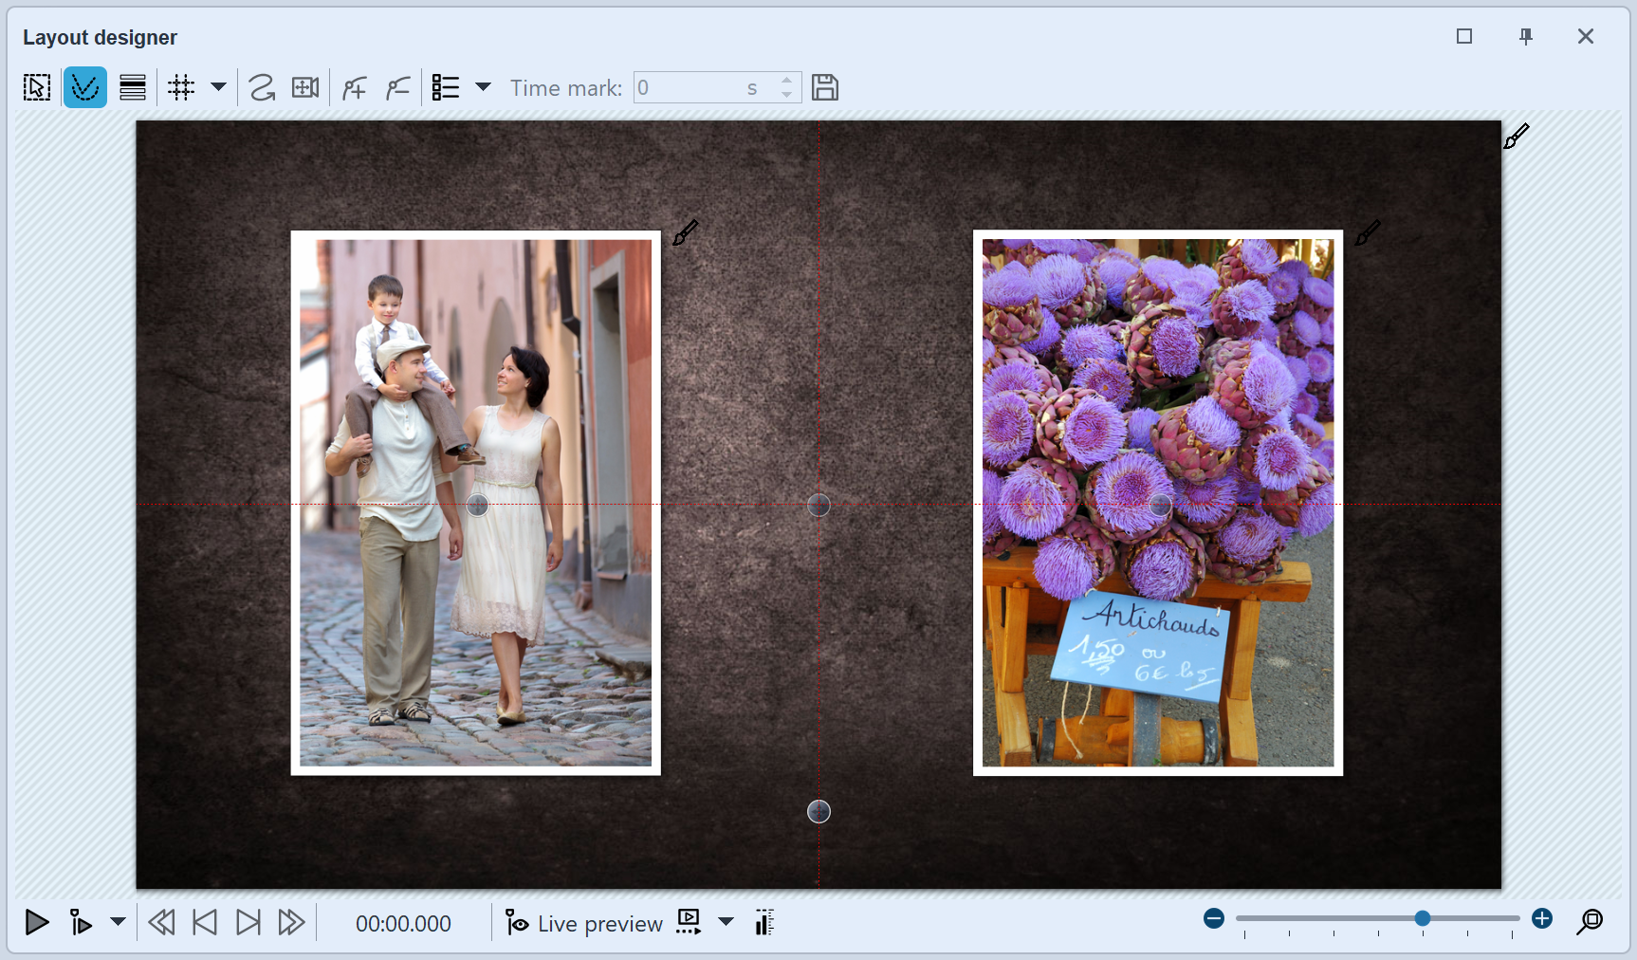Open the preview window options dropdown
The width and height of the screenshot is (1637, 960).
point(727,922)
